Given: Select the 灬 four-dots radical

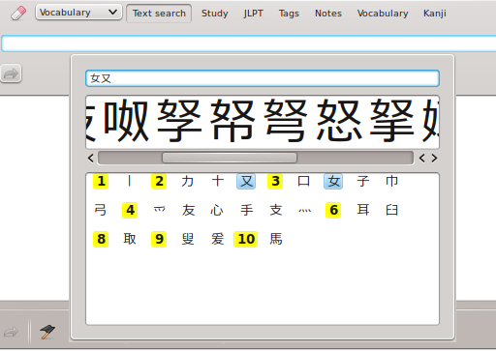Looking at the screenshot, I should point(304,210).
